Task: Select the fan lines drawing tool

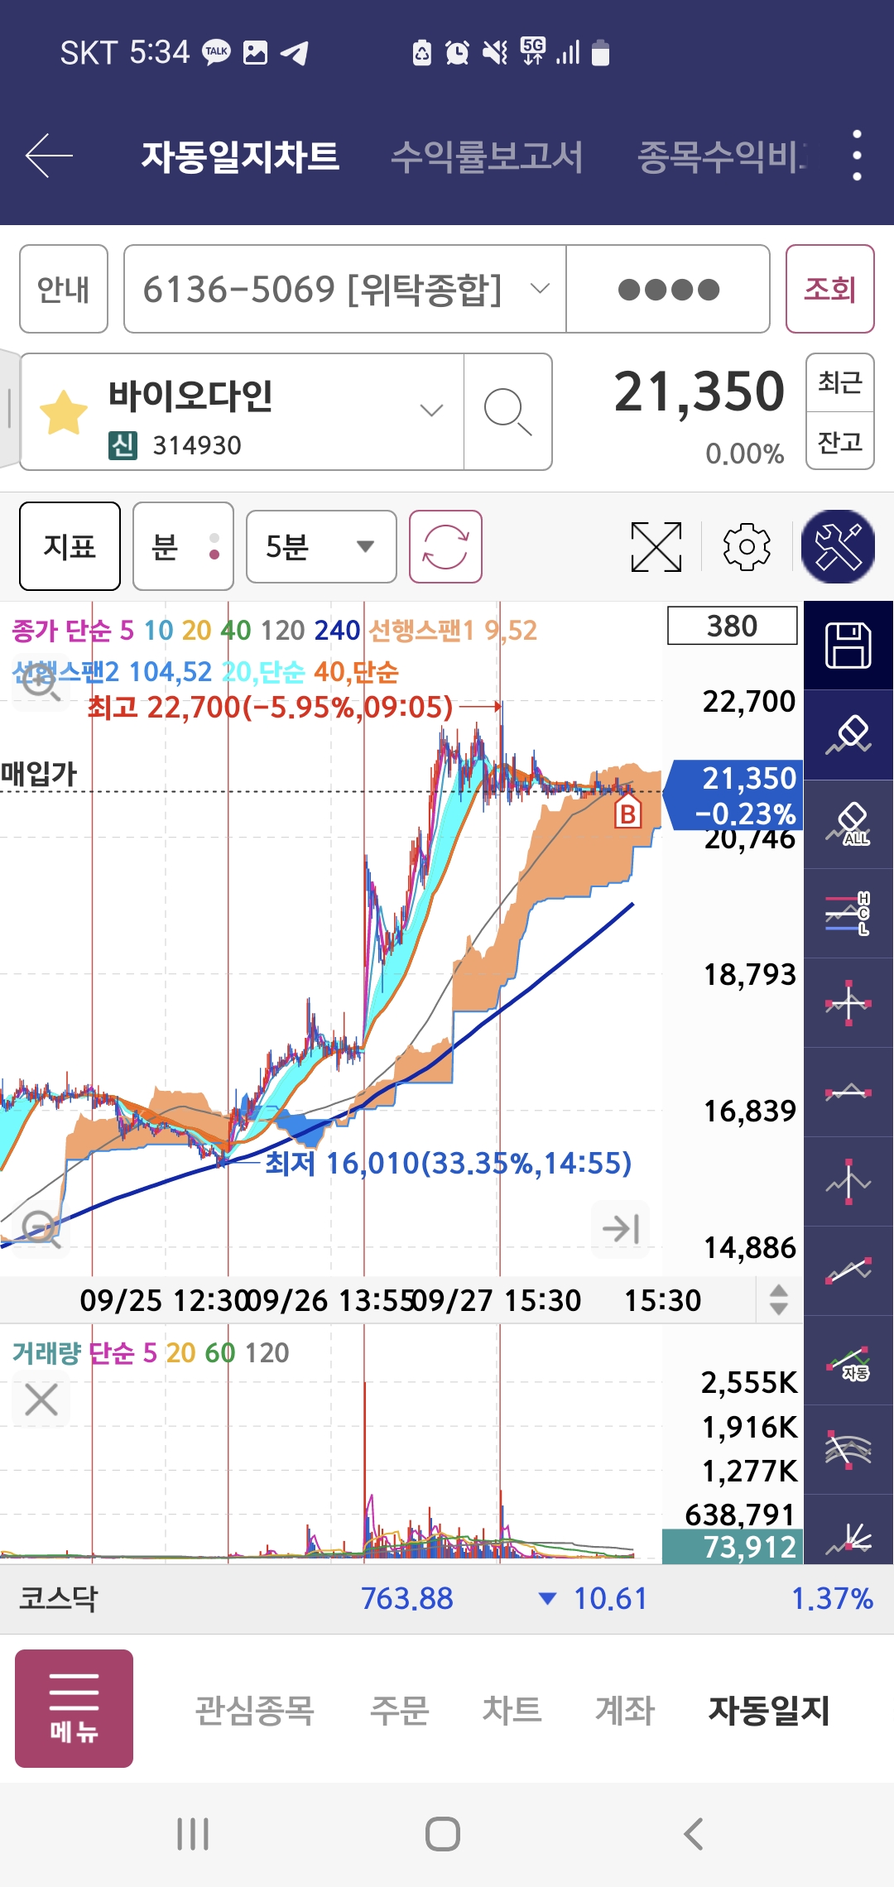Action: (848, 1450)
